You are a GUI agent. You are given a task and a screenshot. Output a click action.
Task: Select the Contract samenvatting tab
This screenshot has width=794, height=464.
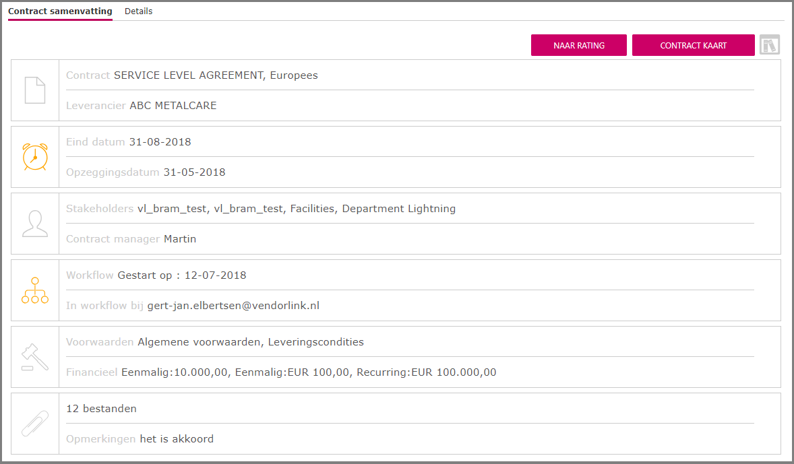[x=60, y=11]
